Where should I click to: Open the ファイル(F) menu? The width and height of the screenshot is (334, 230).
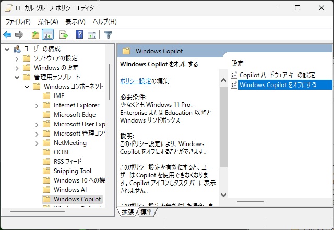click(x=18, y=22)
